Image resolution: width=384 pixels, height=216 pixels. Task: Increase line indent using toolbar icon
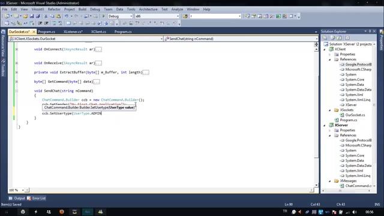pos(46,23)
